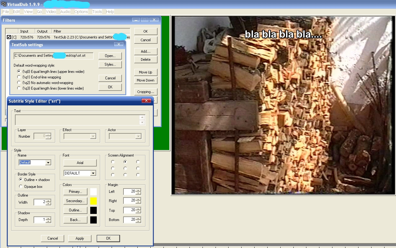Viewport: 396px width, 248px height.
Task: Toggle the TextSub filter checkbox
Action: pyautogui.click(x=9, y=37)
